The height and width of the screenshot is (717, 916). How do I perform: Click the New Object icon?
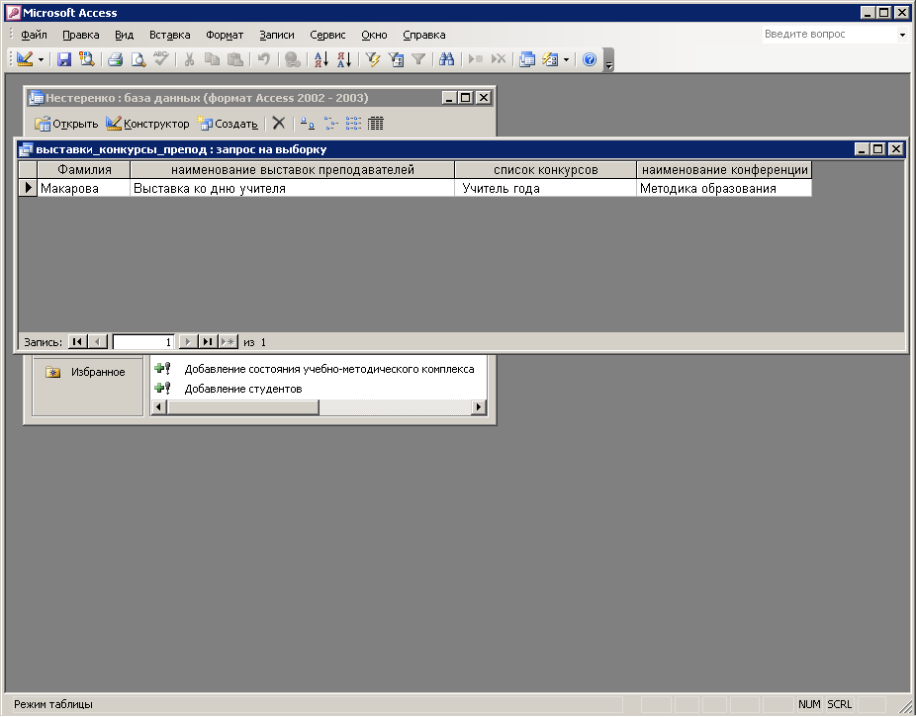(550, 59)
